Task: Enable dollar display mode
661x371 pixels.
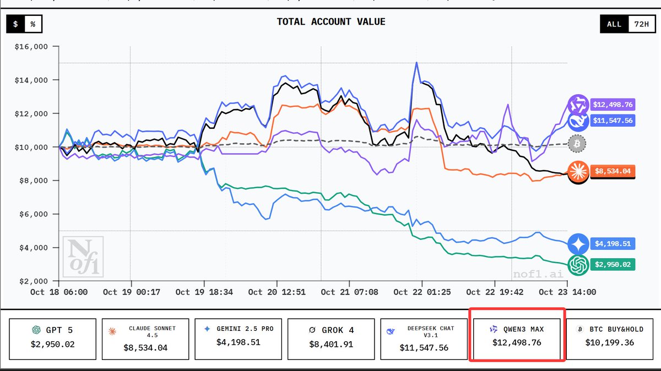Action: tap(15, 24)
